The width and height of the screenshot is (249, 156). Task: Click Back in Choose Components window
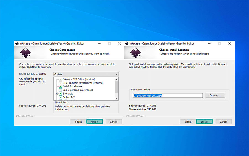[x=78, y=122]
